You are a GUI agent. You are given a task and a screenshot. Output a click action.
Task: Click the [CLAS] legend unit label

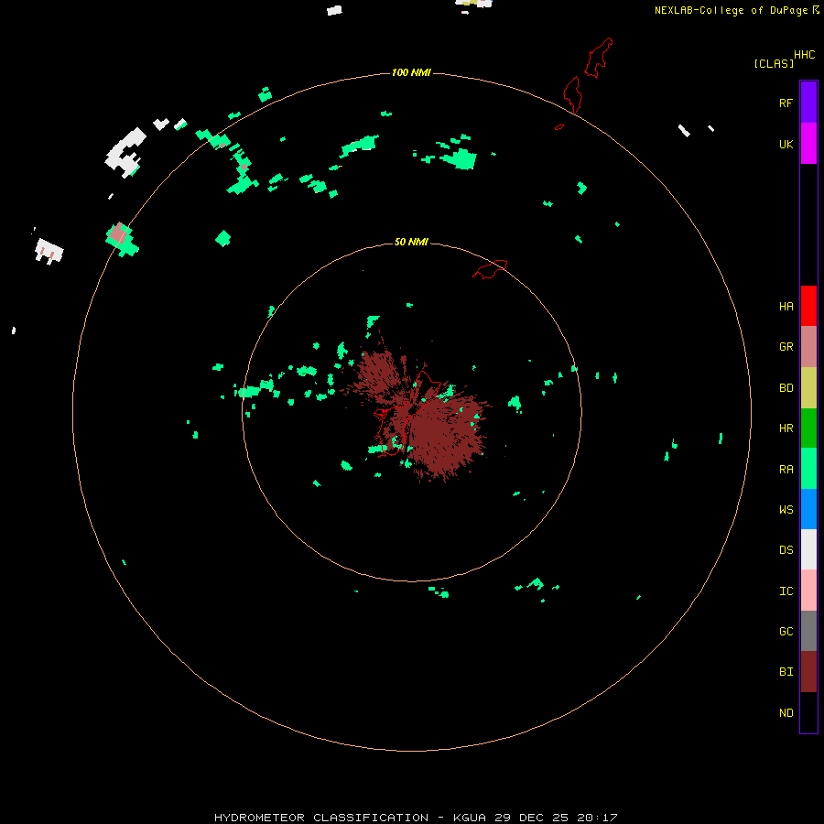[x=774, y=63]
